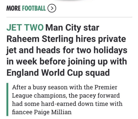Open the green FOOTBALL section label
Viewport: 138px width, 119px height.
click(34, 8)
